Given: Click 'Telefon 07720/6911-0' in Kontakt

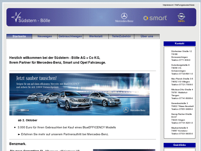Looking at the screenshot, I should (x=182, y=74).
